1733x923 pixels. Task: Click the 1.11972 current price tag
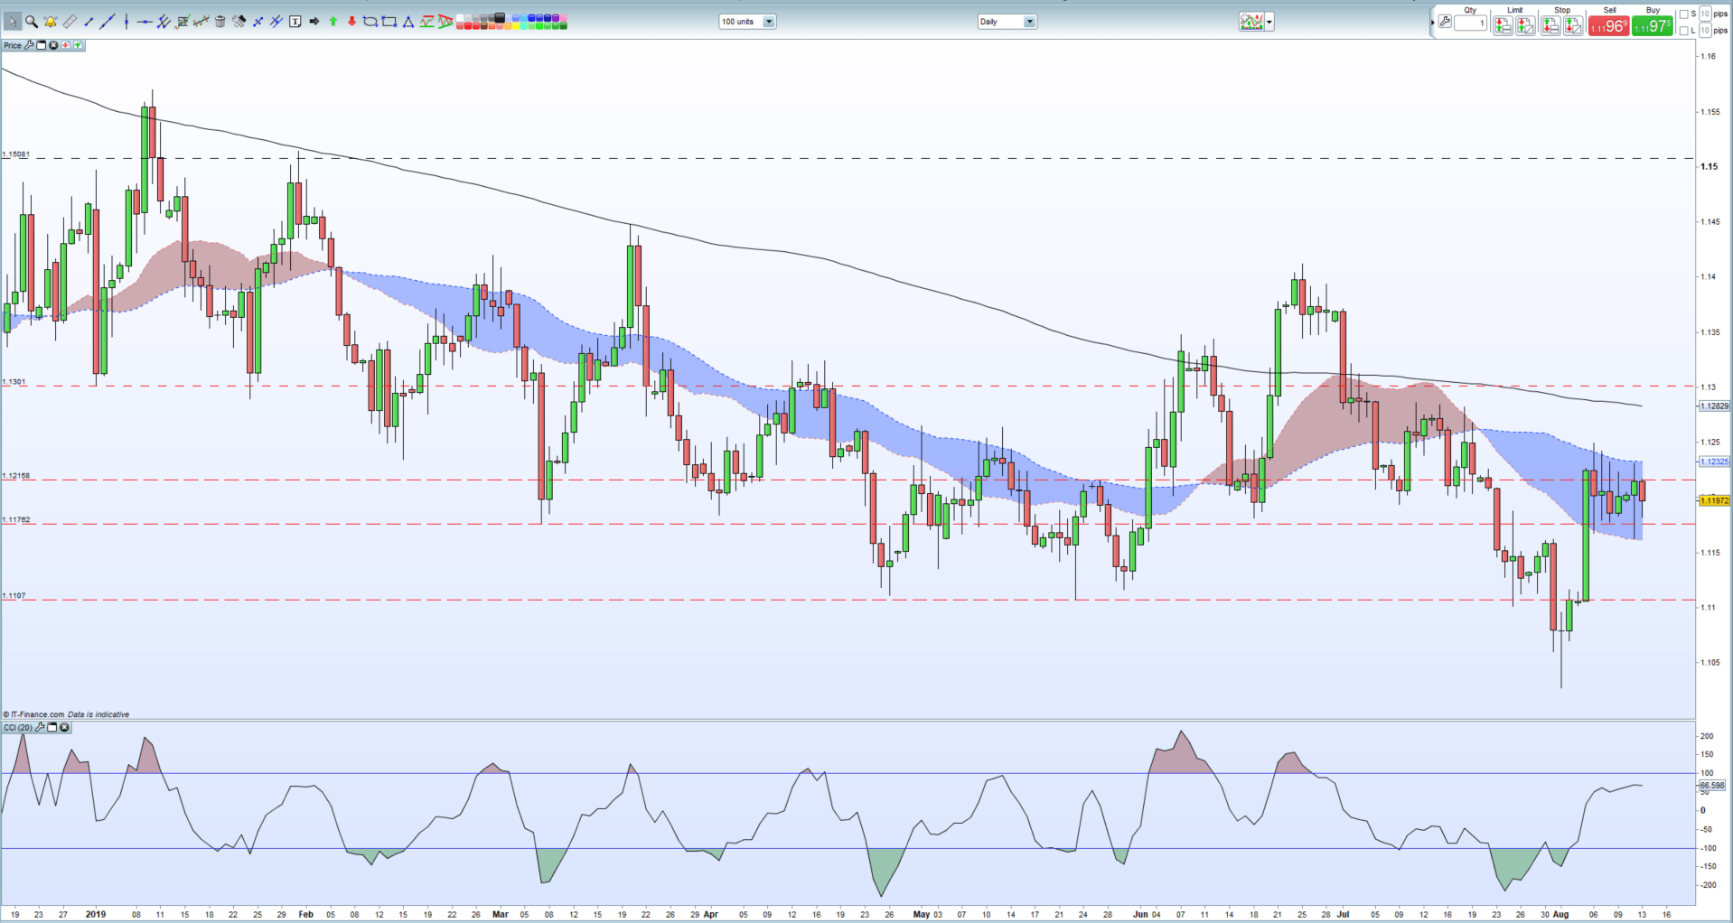[x=1714, y=500]
